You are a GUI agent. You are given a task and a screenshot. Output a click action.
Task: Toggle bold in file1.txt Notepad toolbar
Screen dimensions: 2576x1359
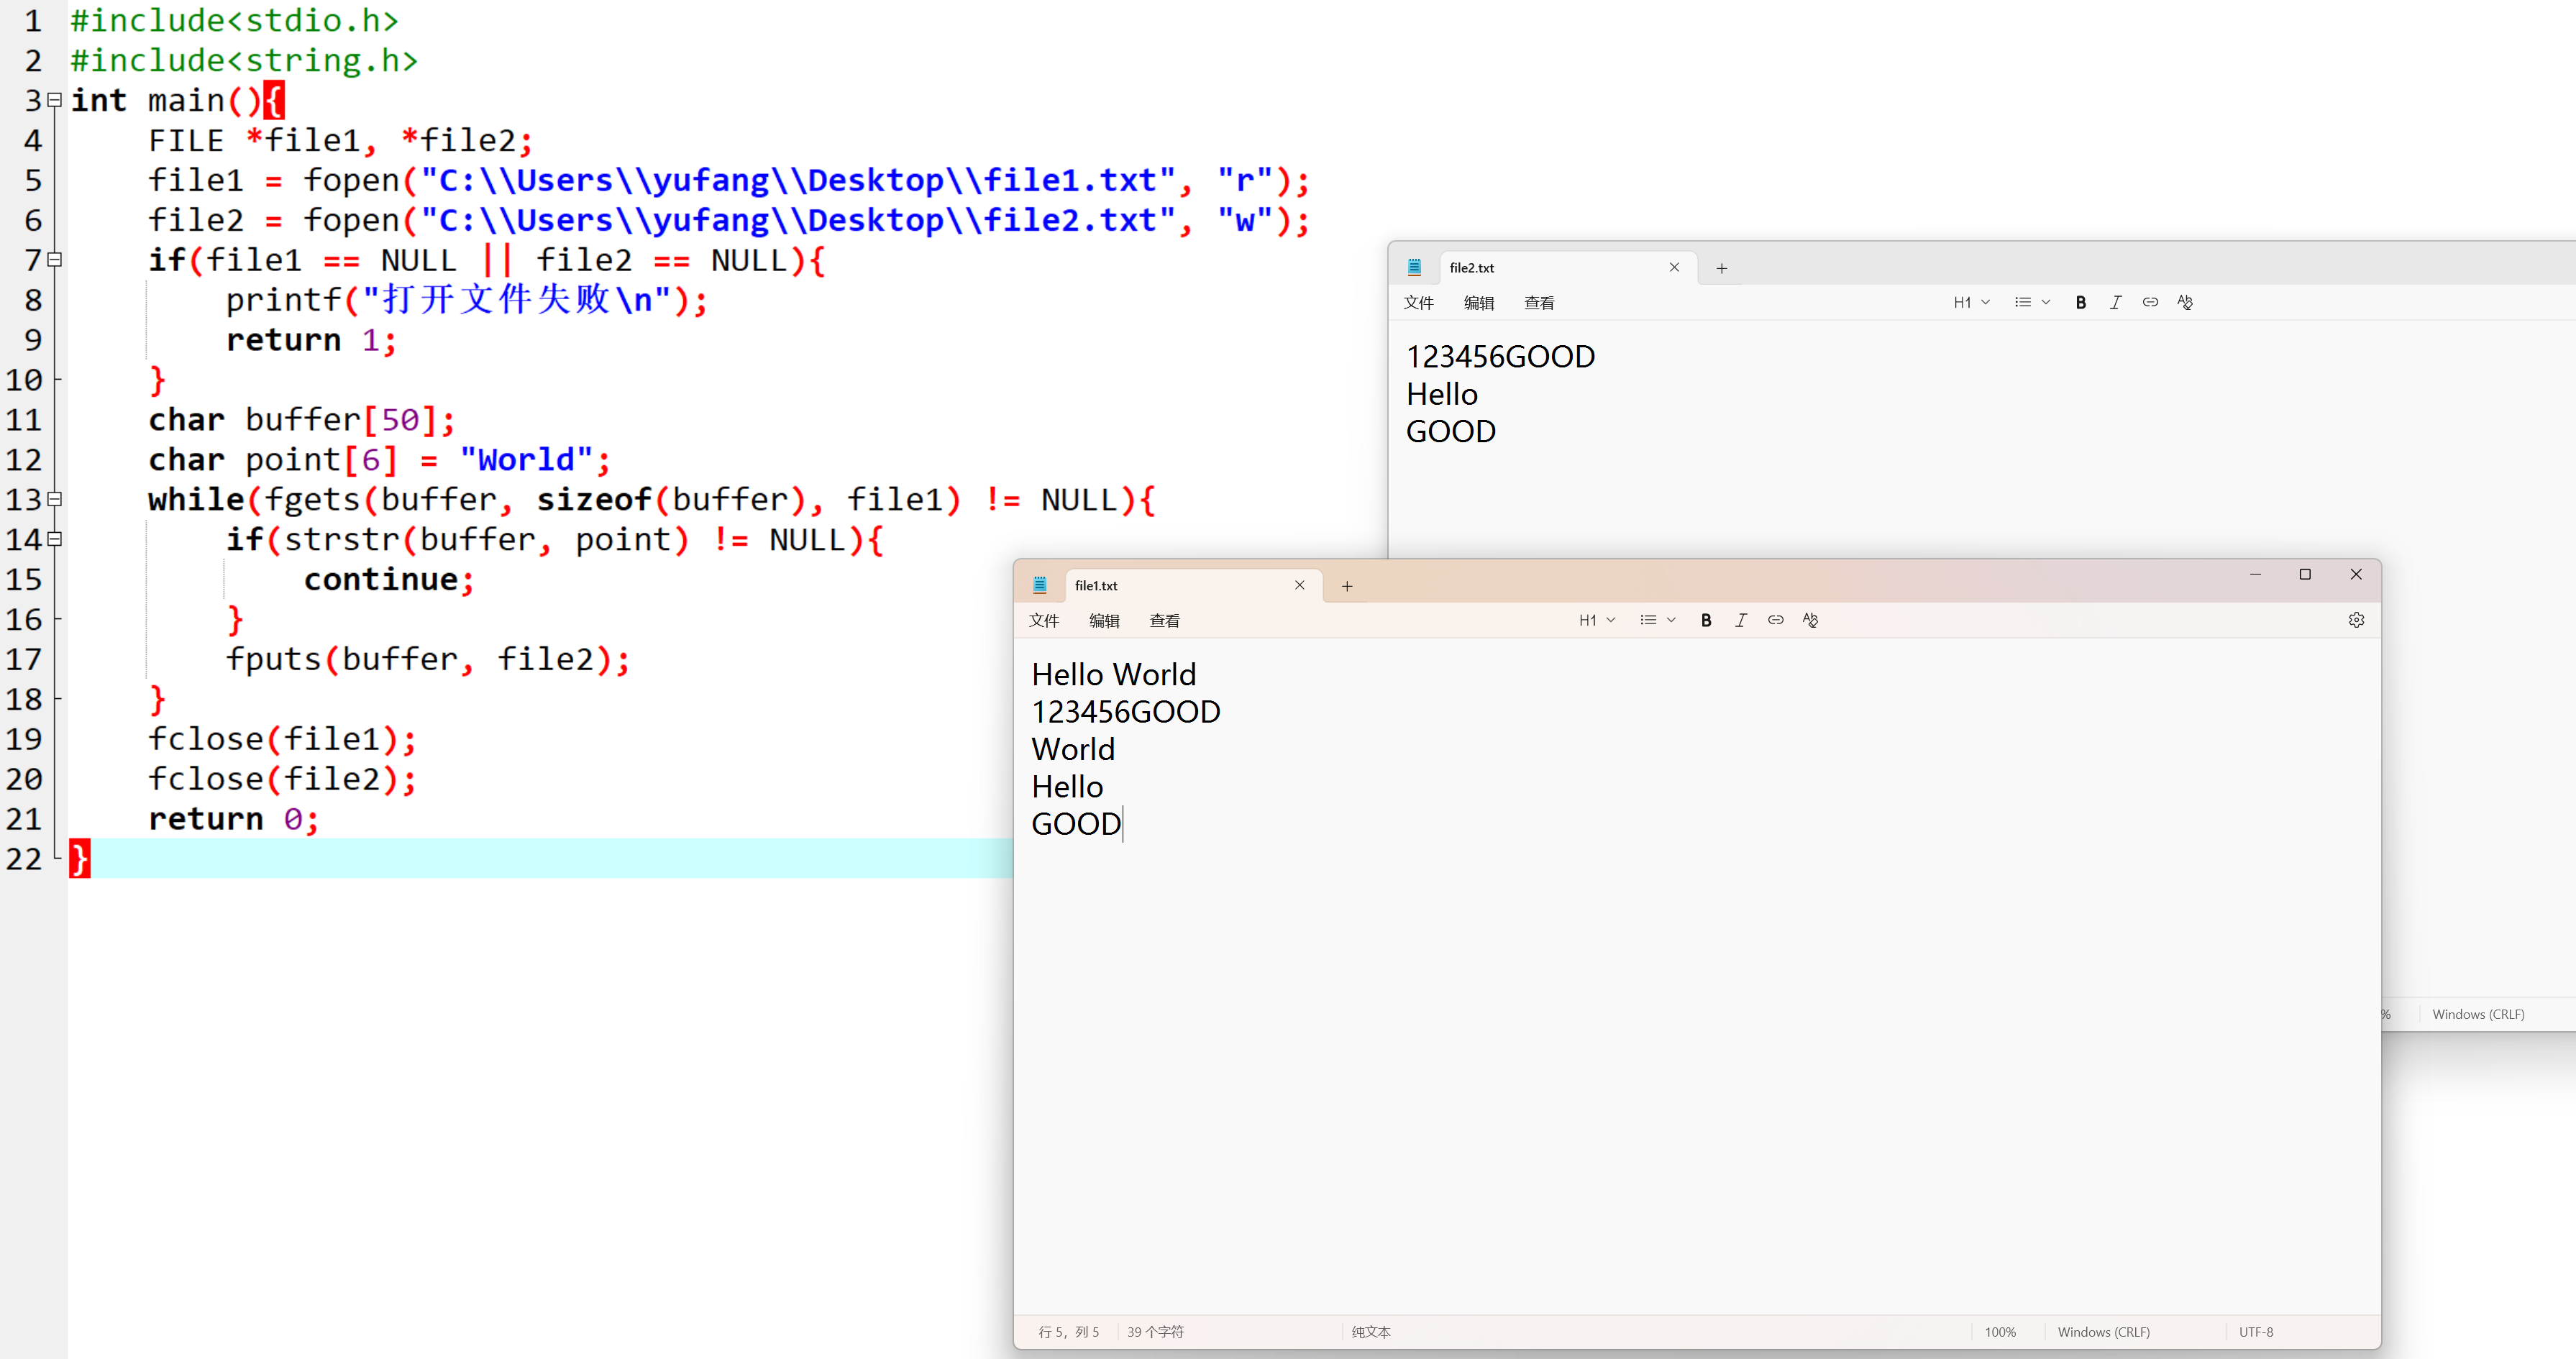point(1706,620)
